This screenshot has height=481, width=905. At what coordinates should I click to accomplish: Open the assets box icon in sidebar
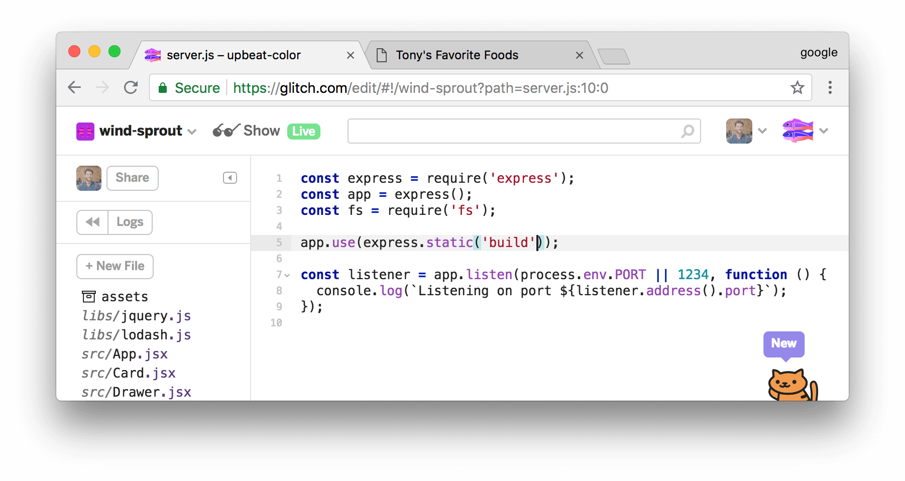tap(88, 296)
